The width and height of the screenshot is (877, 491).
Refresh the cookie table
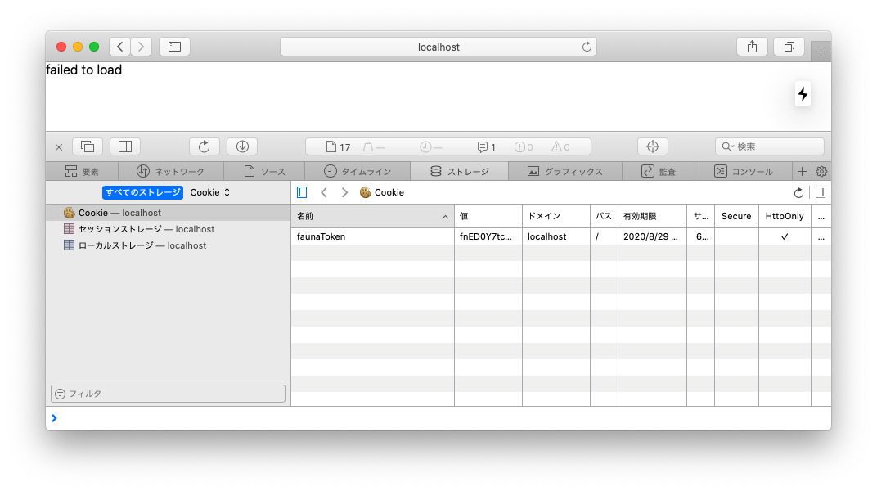coord(798,193)
